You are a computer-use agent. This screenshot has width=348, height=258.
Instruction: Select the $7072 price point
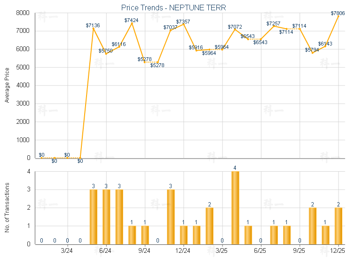point(235,30)
